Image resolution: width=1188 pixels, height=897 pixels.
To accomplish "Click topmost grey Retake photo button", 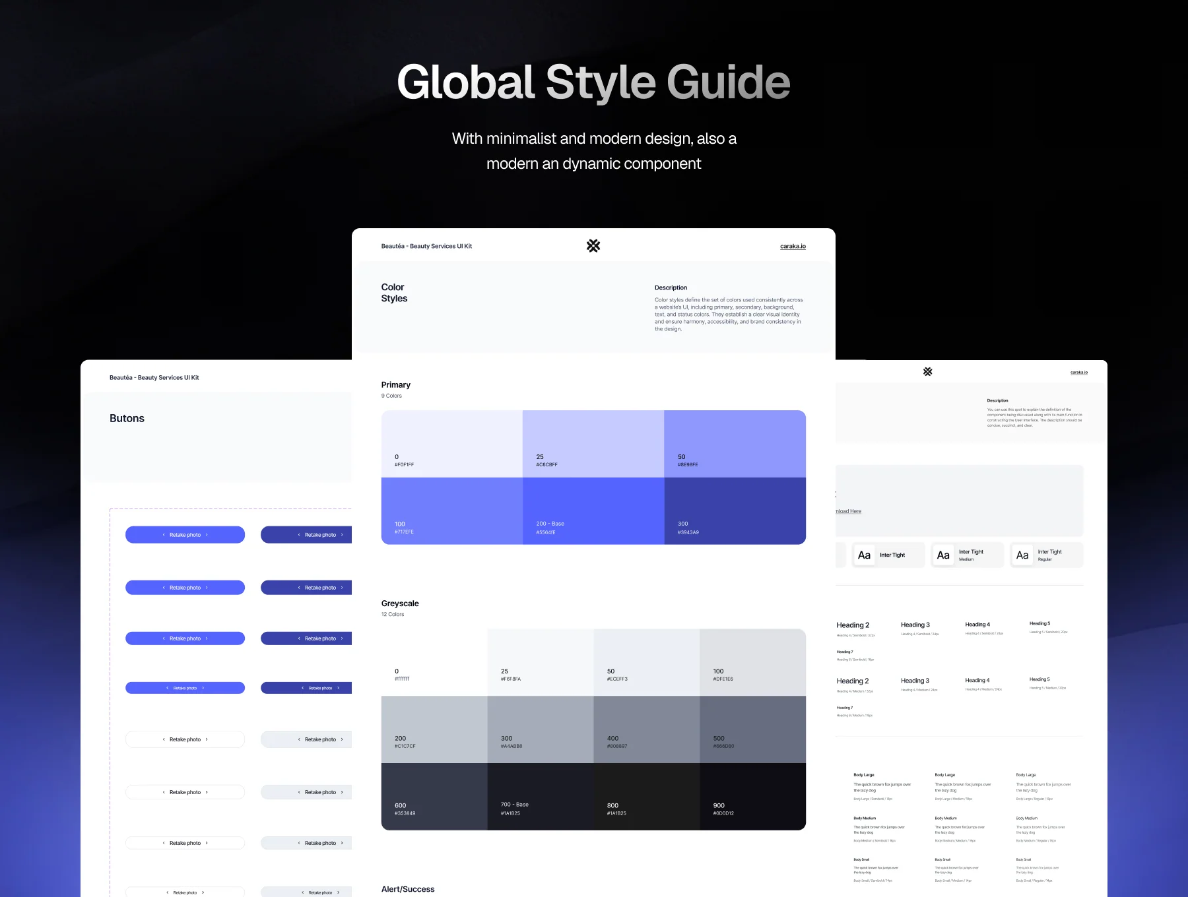I will pyautogui.click(x=306, y=739).
